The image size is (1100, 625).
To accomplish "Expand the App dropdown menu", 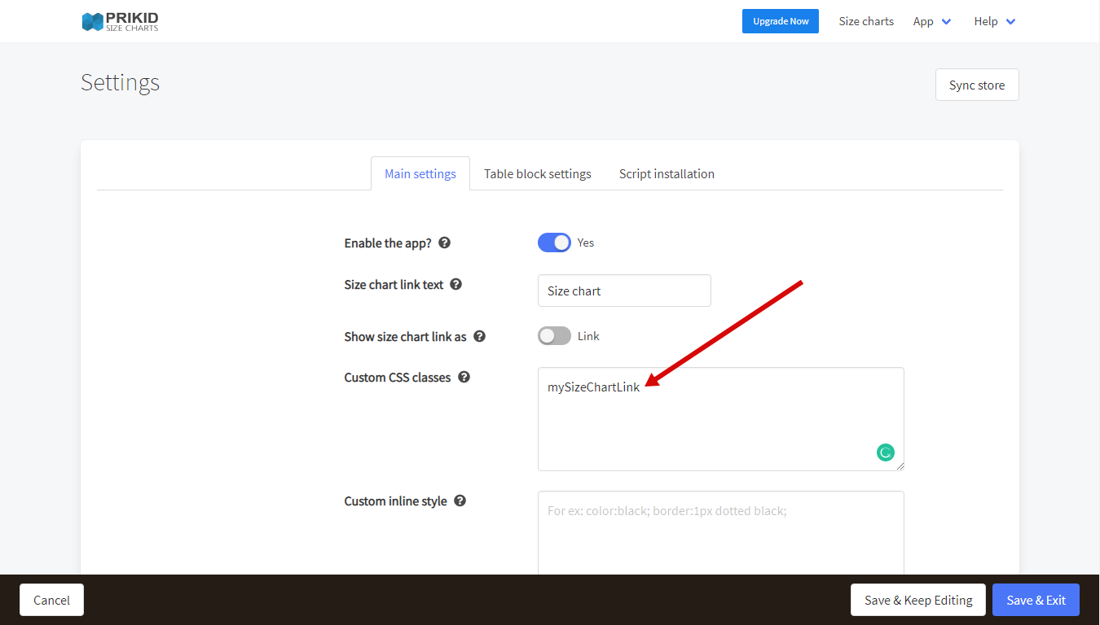I will point(932,21).
